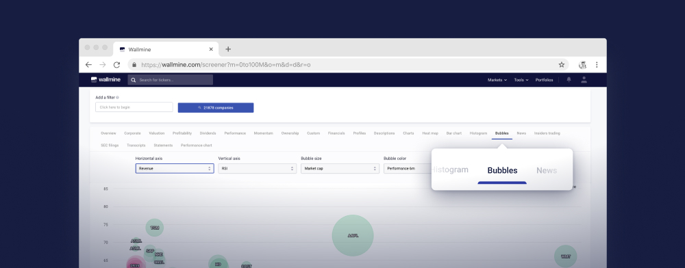685x268 pixels.
Task: Open the wallmine logo home link
Action: point(105,80)
